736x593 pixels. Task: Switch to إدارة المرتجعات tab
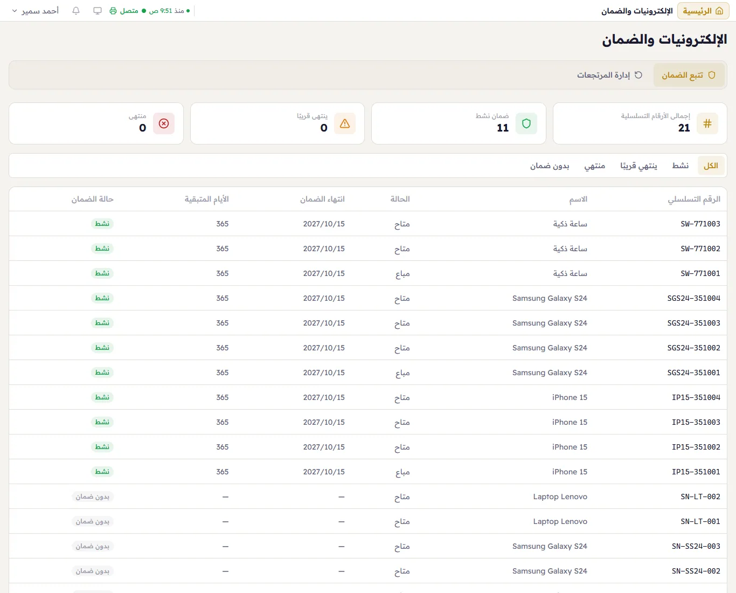(x=609, y=75)
